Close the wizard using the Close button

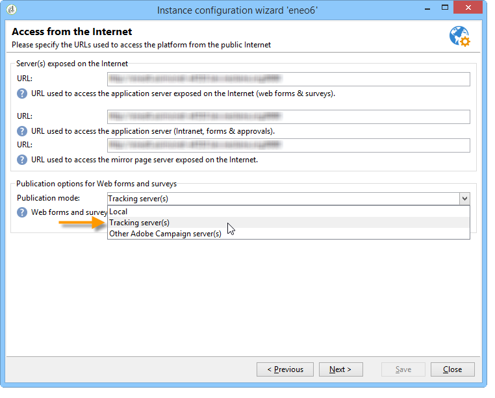click(453, 369)
